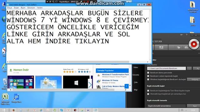Open the Çıktı section in Bandicam sidebar
Screen dimensions: 200x112
pyautogui.click(x=136, y=82)
